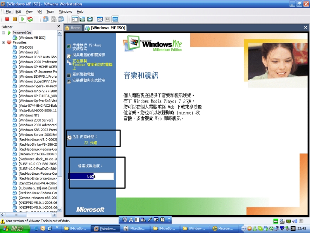Toggle the sidebar view toolbar icon
The width and height of the screenshot is (310, 233).
pos(75,19)
